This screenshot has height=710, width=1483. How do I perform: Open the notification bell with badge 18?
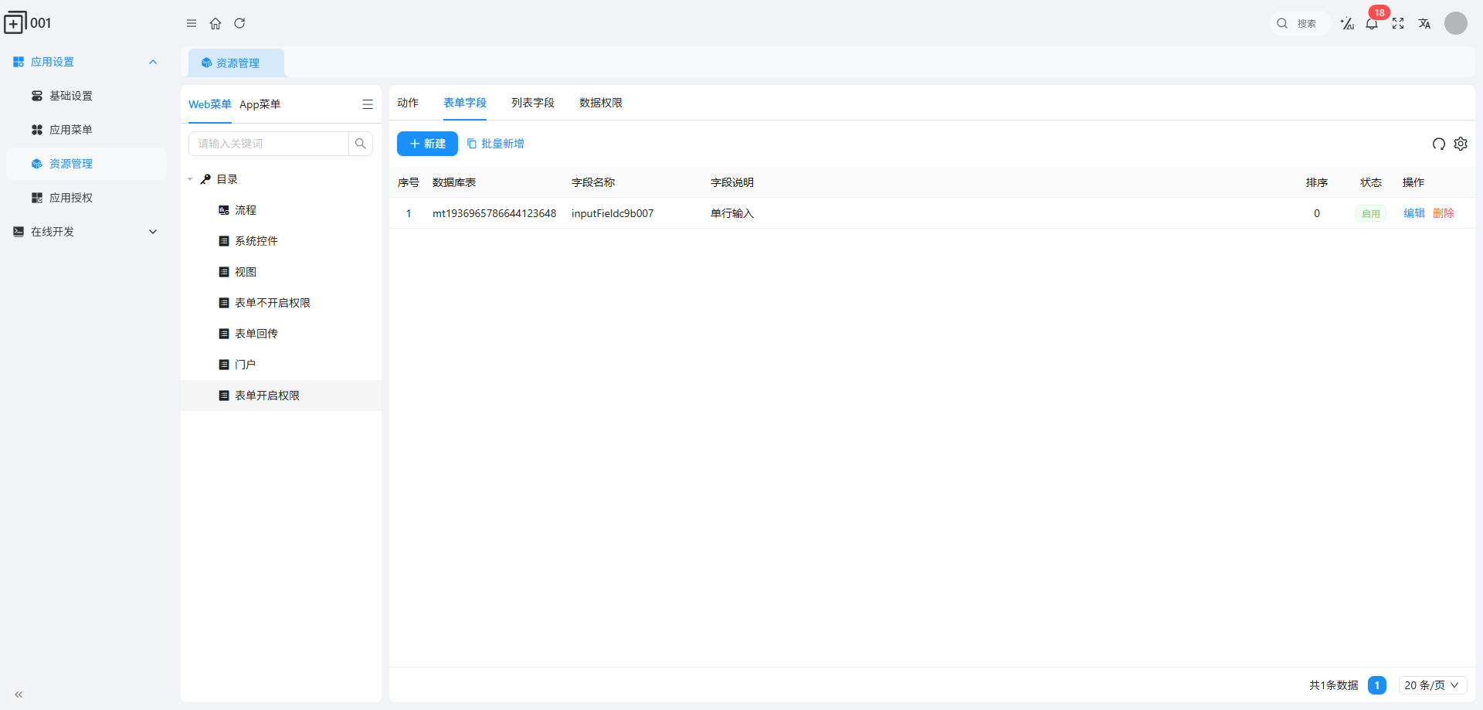[1372, 23]
